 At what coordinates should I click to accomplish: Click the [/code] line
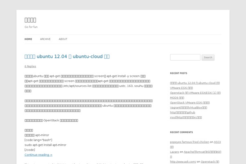tap(30, 150)
